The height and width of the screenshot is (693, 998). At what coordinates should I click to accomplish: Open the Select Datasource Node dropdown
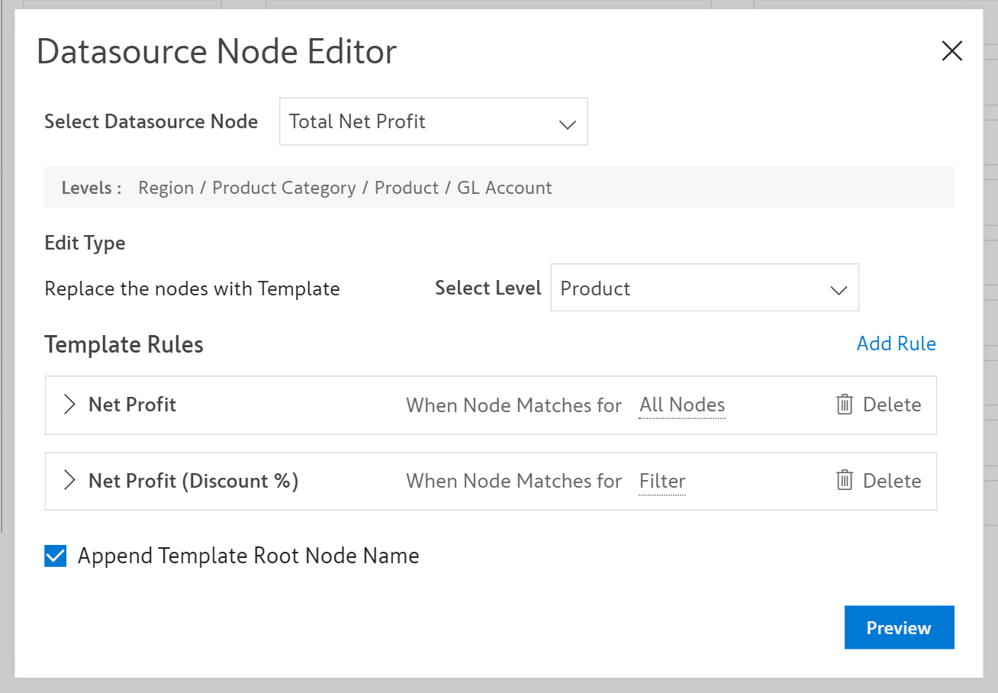433,121
